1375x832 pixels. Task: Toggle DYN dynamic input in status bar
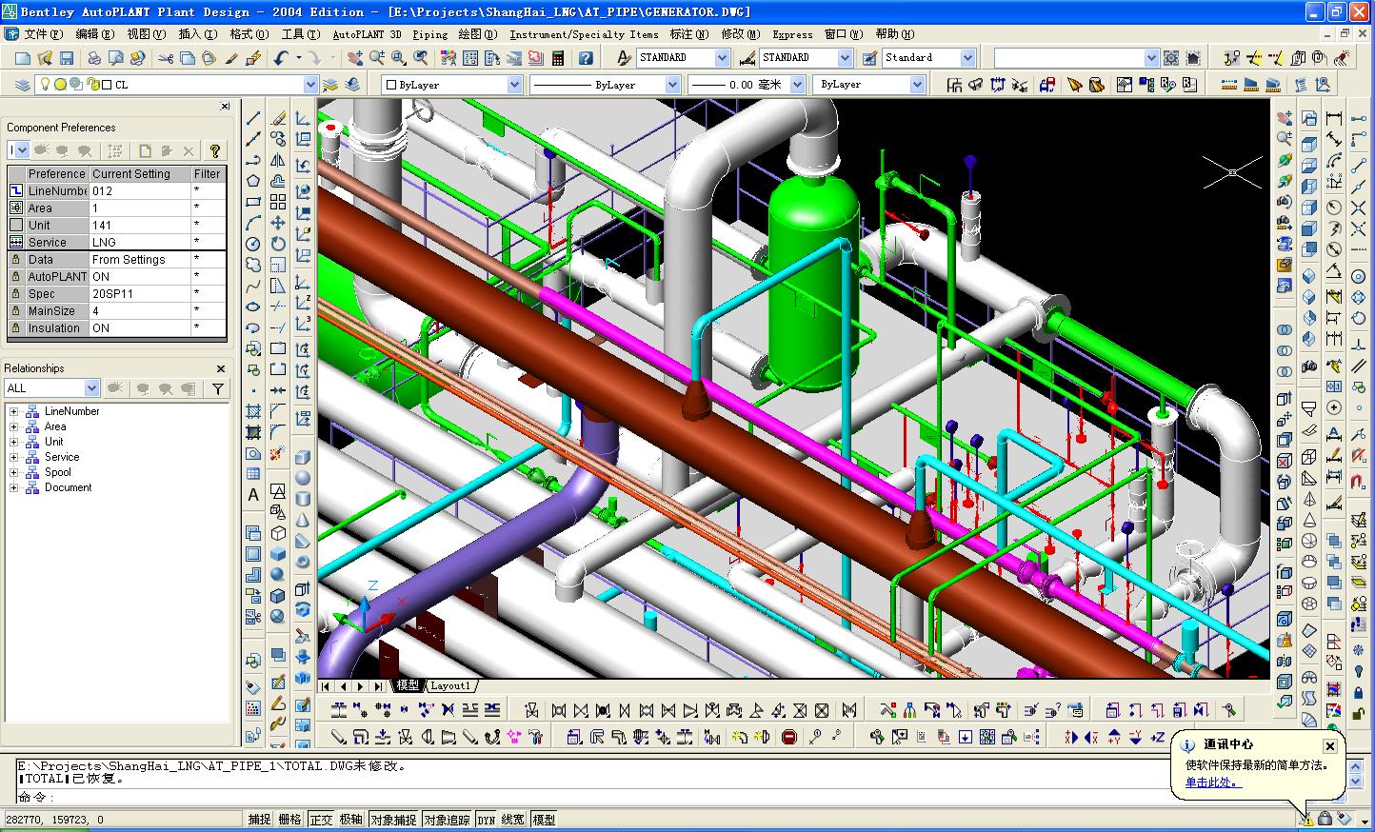point(487,820)
